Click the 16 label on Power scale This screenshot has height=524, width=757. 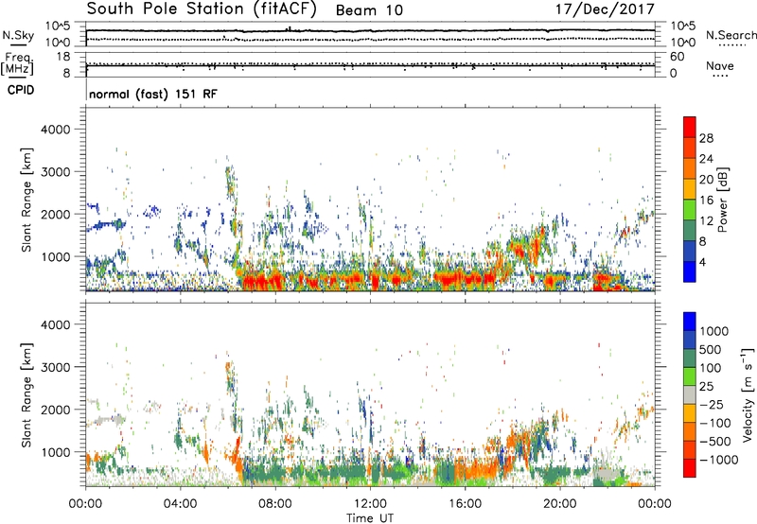(706, 200)
